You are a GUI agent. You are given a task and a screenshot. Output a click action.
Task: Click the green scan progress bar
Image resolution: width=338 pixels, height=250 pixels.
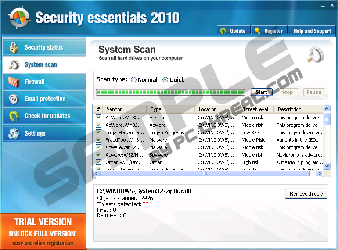pos(170,92)
